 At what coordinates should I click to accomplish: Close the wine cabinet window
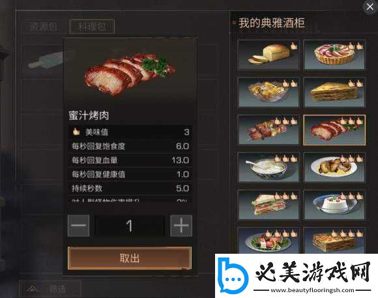[x=370, y=7]
